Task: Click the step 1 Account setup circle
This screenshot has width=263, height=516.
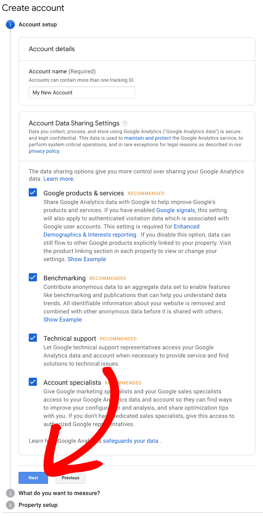Action: tap(10, 25)
